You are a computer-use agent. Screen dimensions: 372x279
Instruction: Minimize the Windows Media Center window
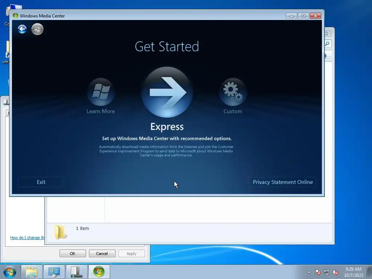tap(292, 16)
